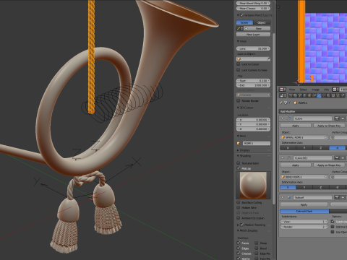Open the Render Layers properties tab
347x260 pixels.
click(296, 95)
